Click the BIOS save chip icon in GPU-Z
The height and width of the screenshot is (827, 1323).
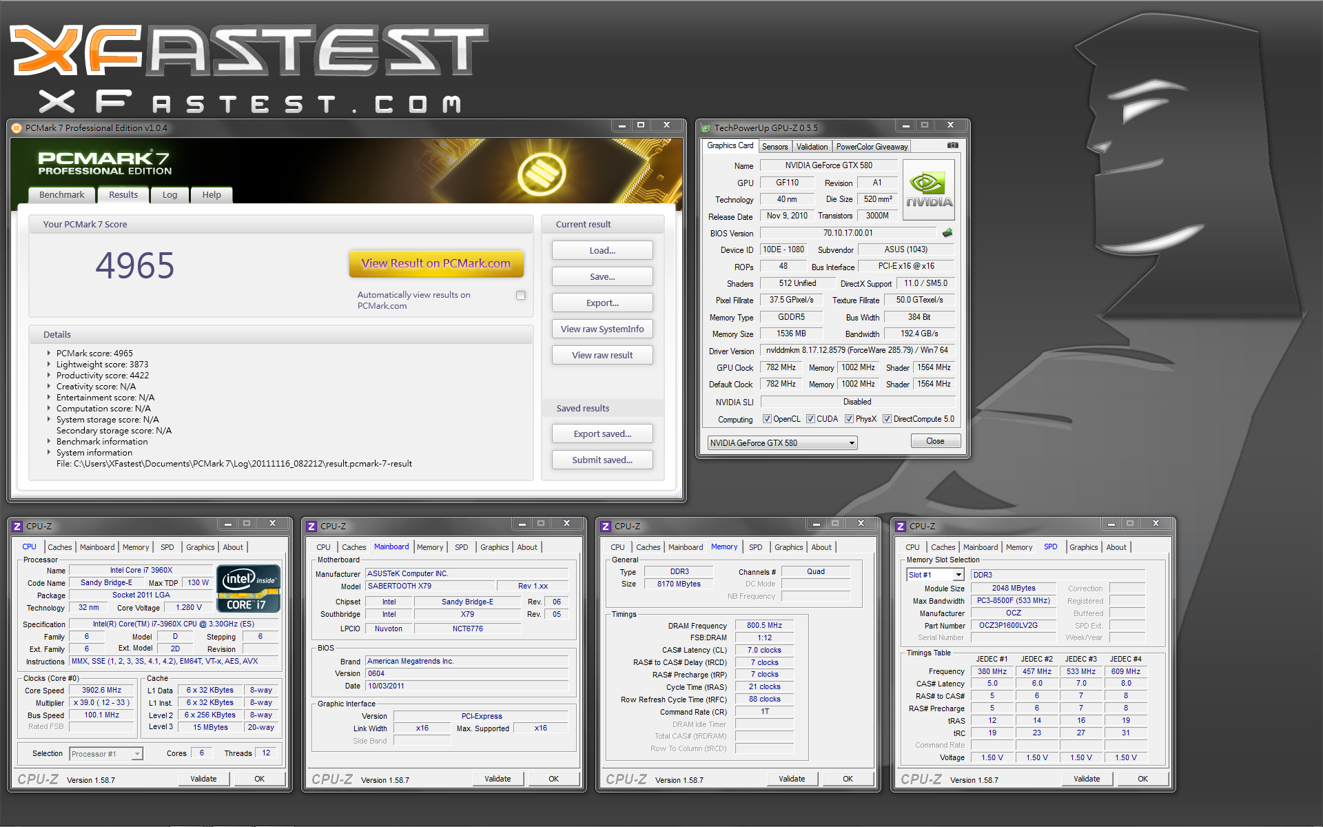coord(947,233)
